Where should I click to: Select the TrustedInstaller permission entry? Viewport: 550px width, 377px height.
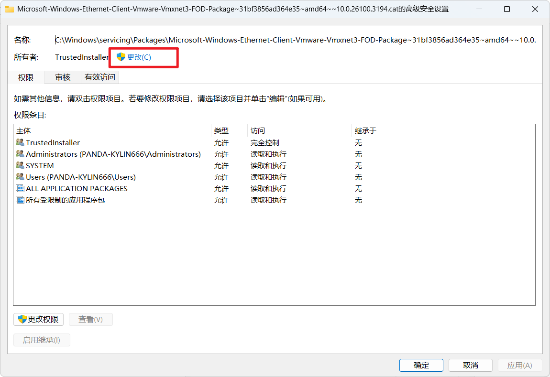275,142
